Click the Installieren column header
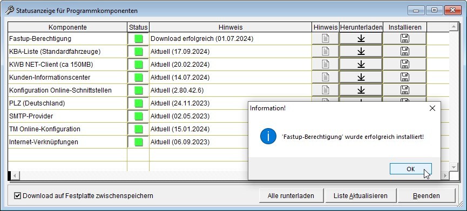This screenshot has width=467, height=211. tap(405, 27)
